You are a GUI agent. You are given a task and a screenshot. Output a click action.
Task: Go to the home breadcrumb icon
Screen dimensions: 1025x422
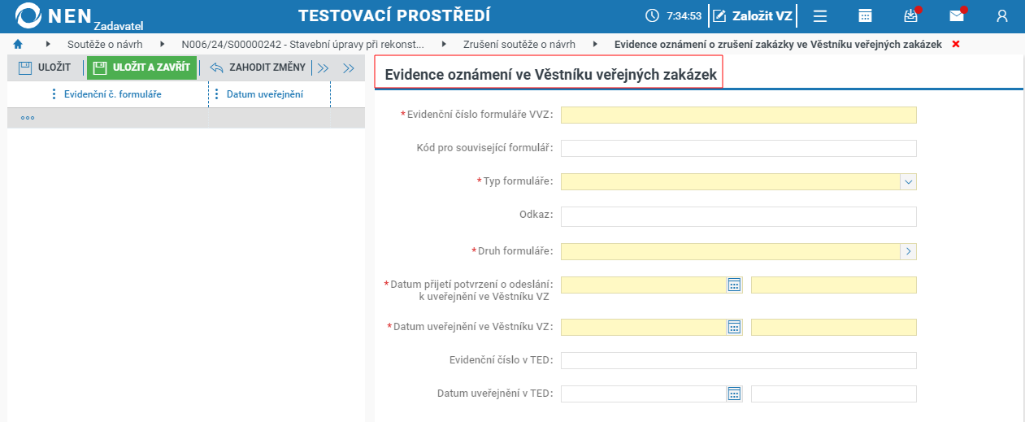click(18, 44)
